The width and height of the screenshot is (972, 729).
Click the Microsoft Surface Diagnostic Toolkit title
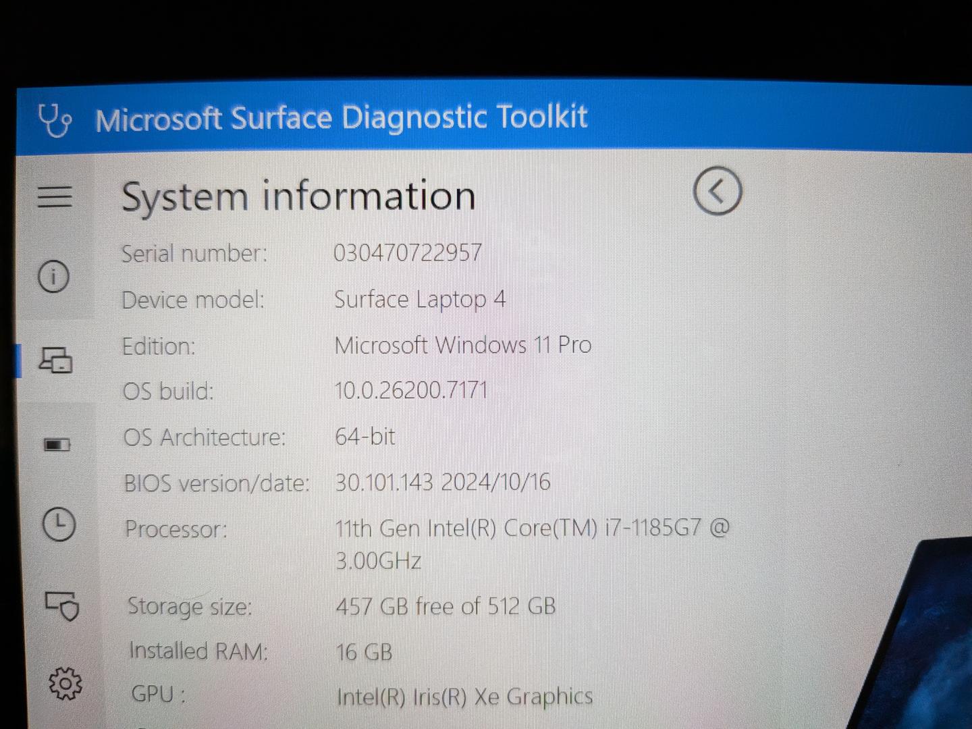[x=342, y=119]
